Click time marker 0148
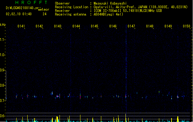The height and width of the screenshot is (122, 193). coord(150,26)
